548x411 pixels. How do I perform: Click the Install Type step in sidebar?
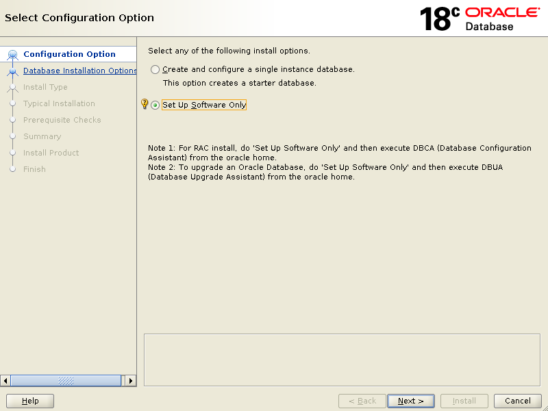[x=45, y=87]
